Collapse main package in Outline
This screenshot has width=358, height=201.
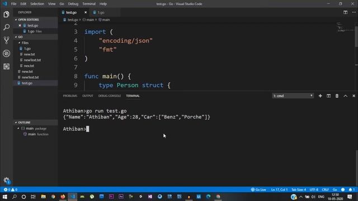pos(18,128)
